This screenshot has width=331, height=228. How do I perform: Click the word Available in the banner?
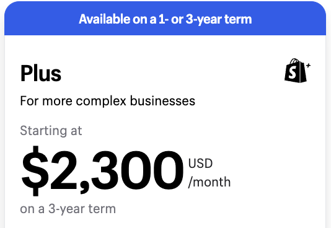[x=105, y=19]
